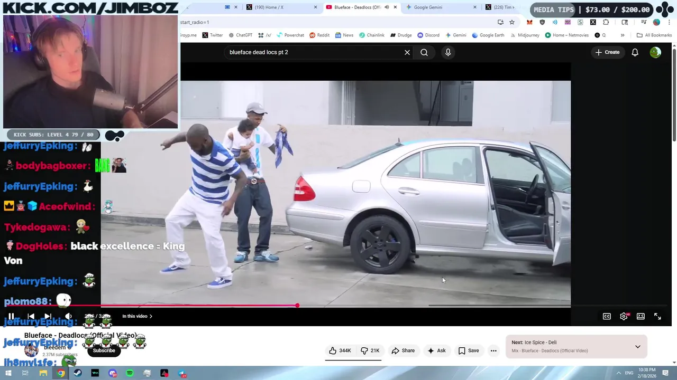Click the red video progress scrubber
The width and height of the screenshot is (677, 380).
(x=297, y=305)
